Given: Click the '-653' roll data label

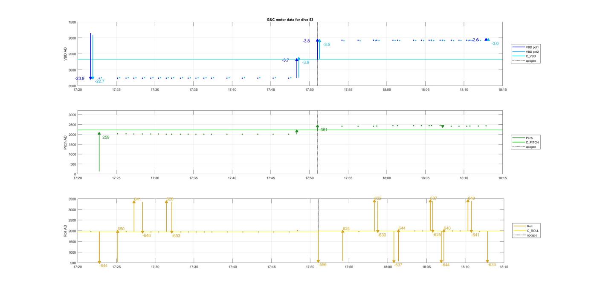Looking at the screenshot, I should click(176, 235).
